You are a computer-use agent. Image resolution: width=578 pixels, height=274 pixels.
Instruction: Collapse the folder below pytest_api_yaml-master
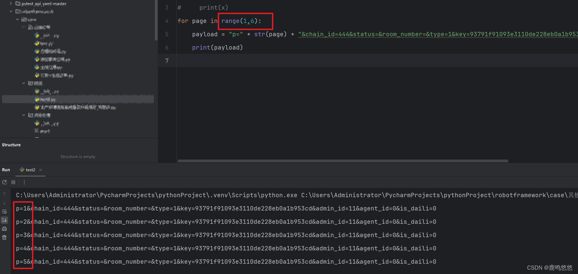(11, 11)
